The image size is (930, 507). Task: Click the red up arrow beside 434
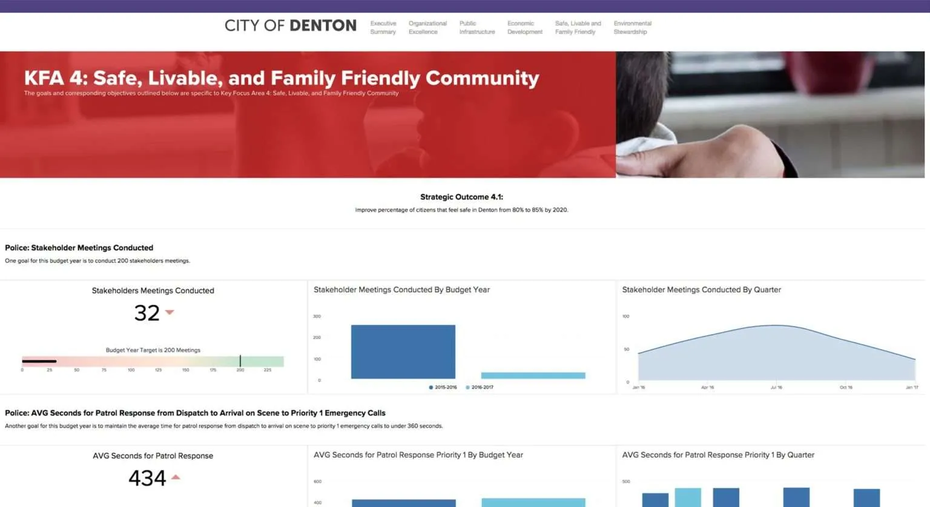(176, 477)
